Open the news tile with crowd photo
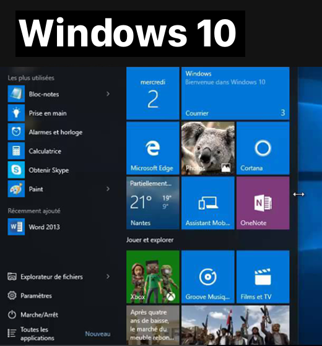Image resolution: width=322 pixels, height=346 pixels. [x=235, y=325]
